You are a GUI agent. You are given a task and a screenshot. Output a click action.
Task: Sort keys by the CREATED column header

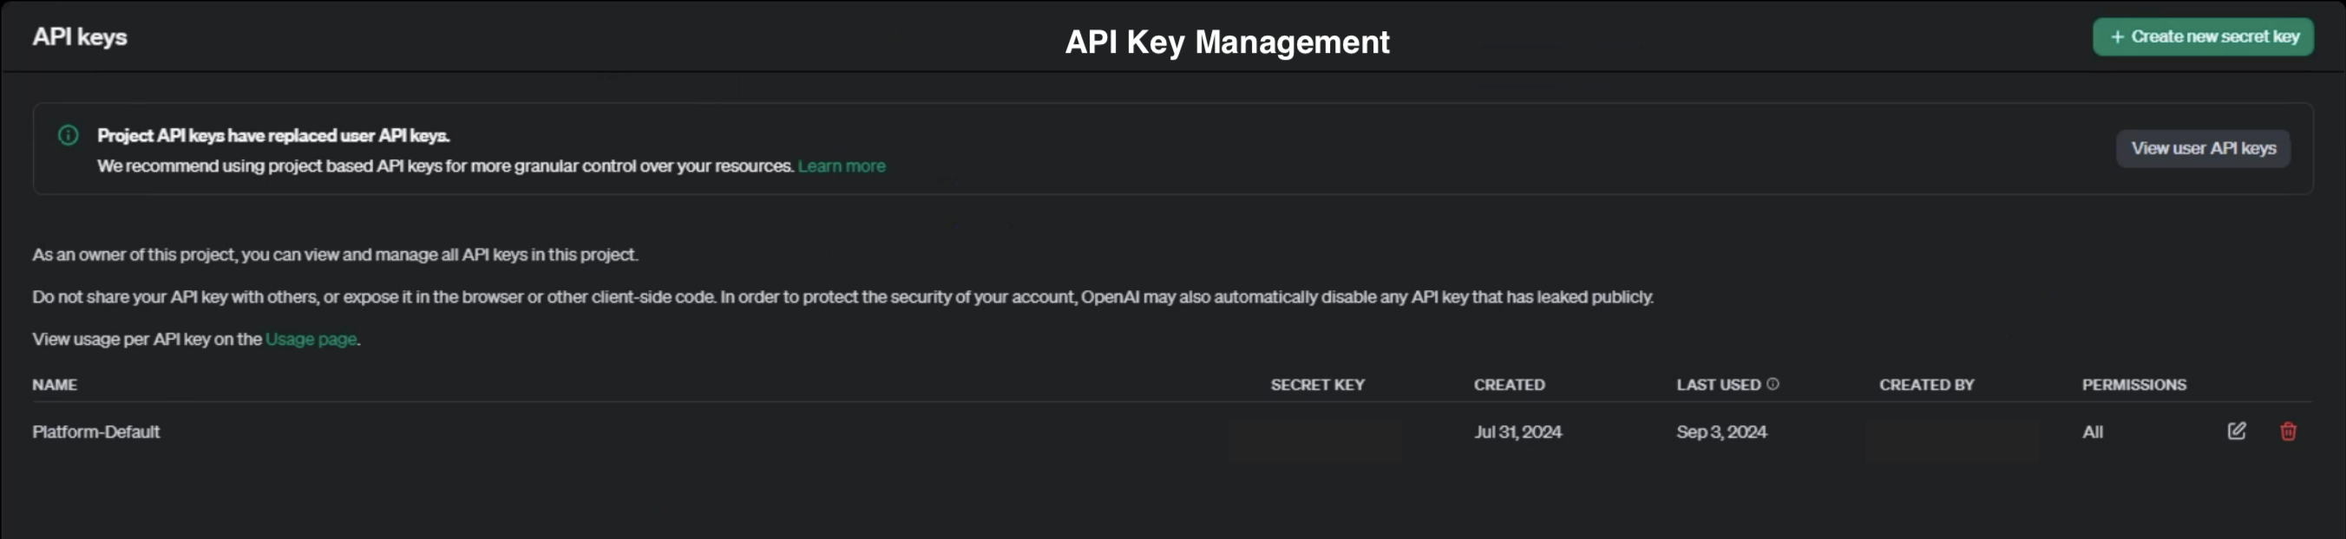(x=1509, y=385)
